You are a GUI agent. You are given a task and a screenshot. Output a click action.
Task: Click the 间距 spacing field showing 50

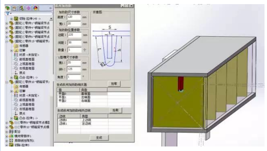coord(75,42)
